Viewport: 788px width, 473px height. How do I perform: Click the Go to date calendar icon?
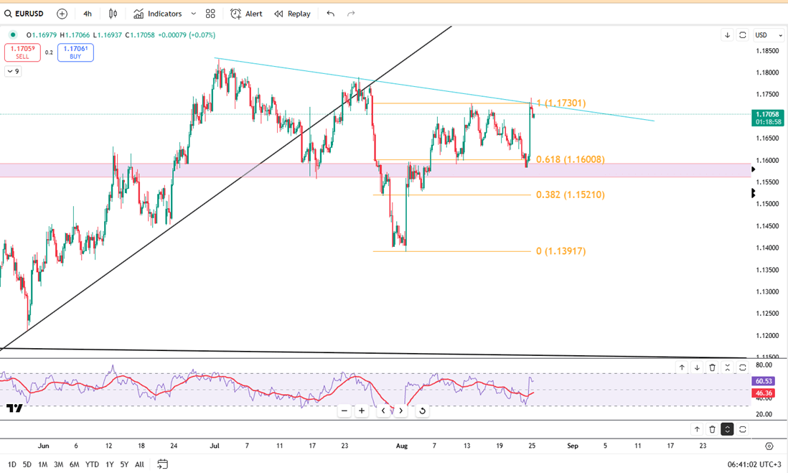tap(163, 464)
